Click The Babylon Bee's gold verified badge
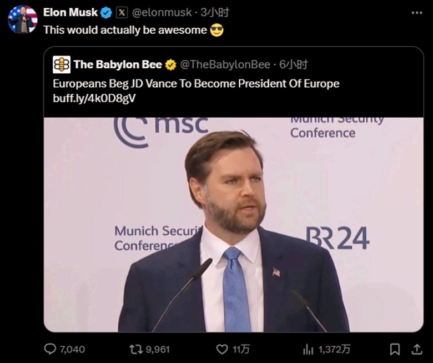This screenshot has width=433, height=363. pyautogui.click(x=171, y=65)
